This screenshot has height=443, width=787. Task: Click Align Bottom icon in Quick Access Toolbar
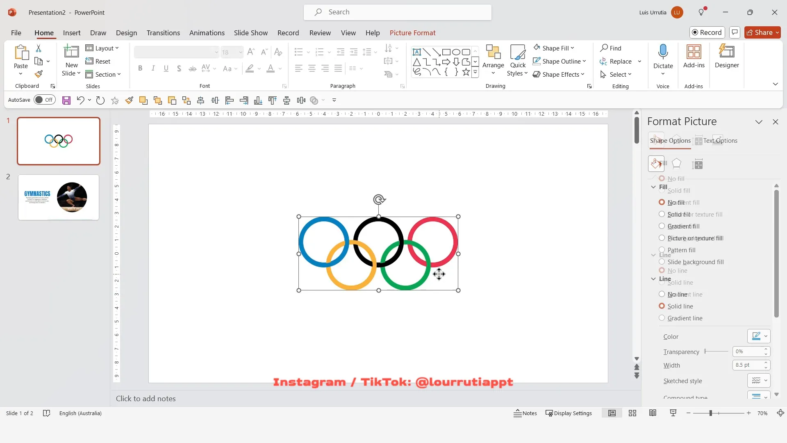(258, 100)
